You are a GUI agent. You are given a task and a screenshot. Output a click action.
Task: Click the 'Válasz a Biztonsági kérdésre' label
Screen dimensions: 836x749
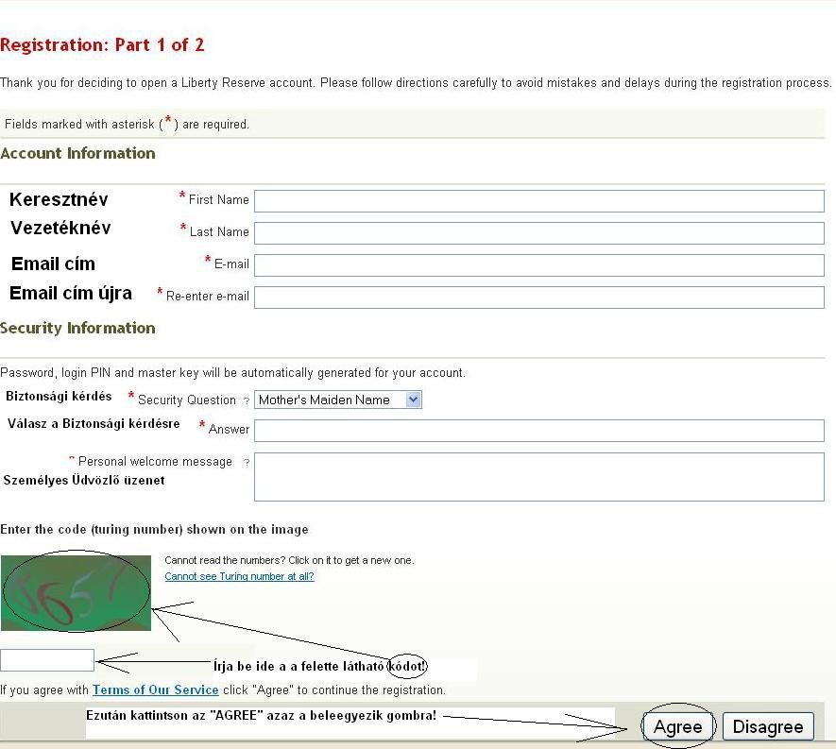94,424
